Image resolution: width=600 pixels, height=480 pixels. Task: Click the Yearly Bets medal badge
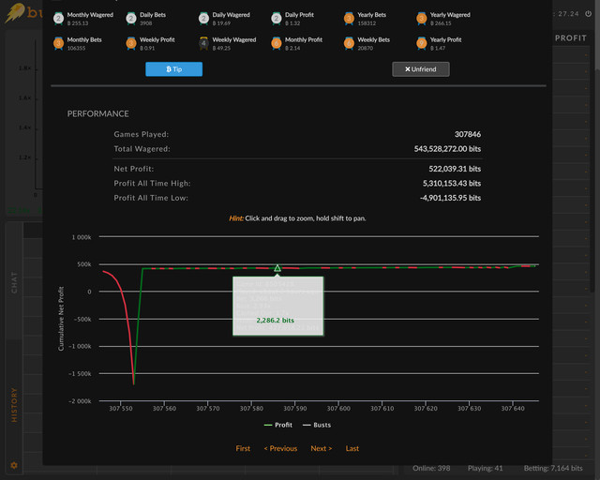click(349, 18)
